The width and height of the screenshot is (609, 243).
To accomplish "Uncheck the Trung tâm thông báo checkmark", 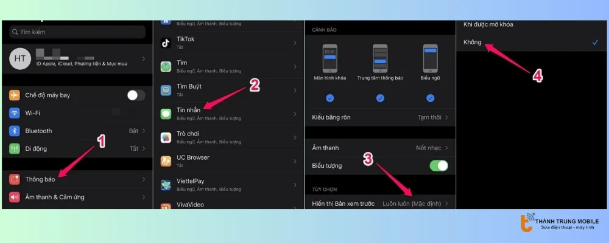I will (x=380, y=98).
